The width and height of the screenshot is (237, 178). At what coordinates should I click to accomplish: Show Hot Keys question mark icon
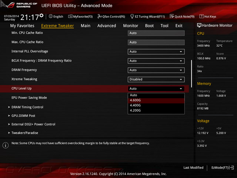[x=201, y=16]
